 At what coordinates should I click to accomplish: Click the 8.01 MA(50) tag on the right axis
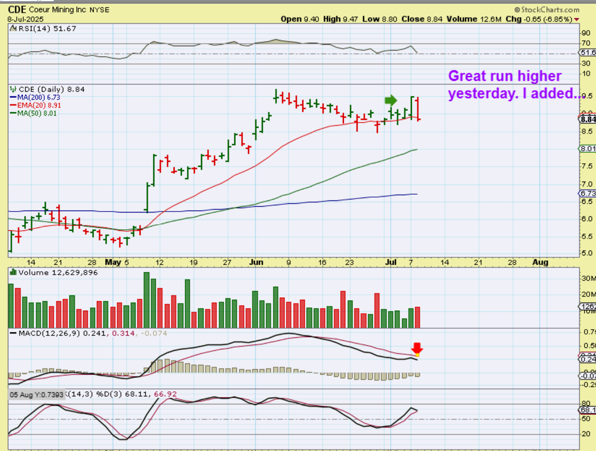point(588,149)
